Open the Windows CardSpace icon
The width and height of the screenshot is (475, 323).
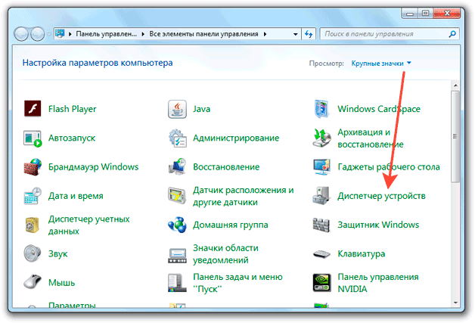(x=321, y=109)
